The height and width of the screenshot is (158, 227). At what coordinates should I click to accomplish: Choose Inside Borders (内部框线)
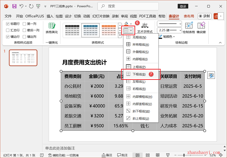point(141,59)
